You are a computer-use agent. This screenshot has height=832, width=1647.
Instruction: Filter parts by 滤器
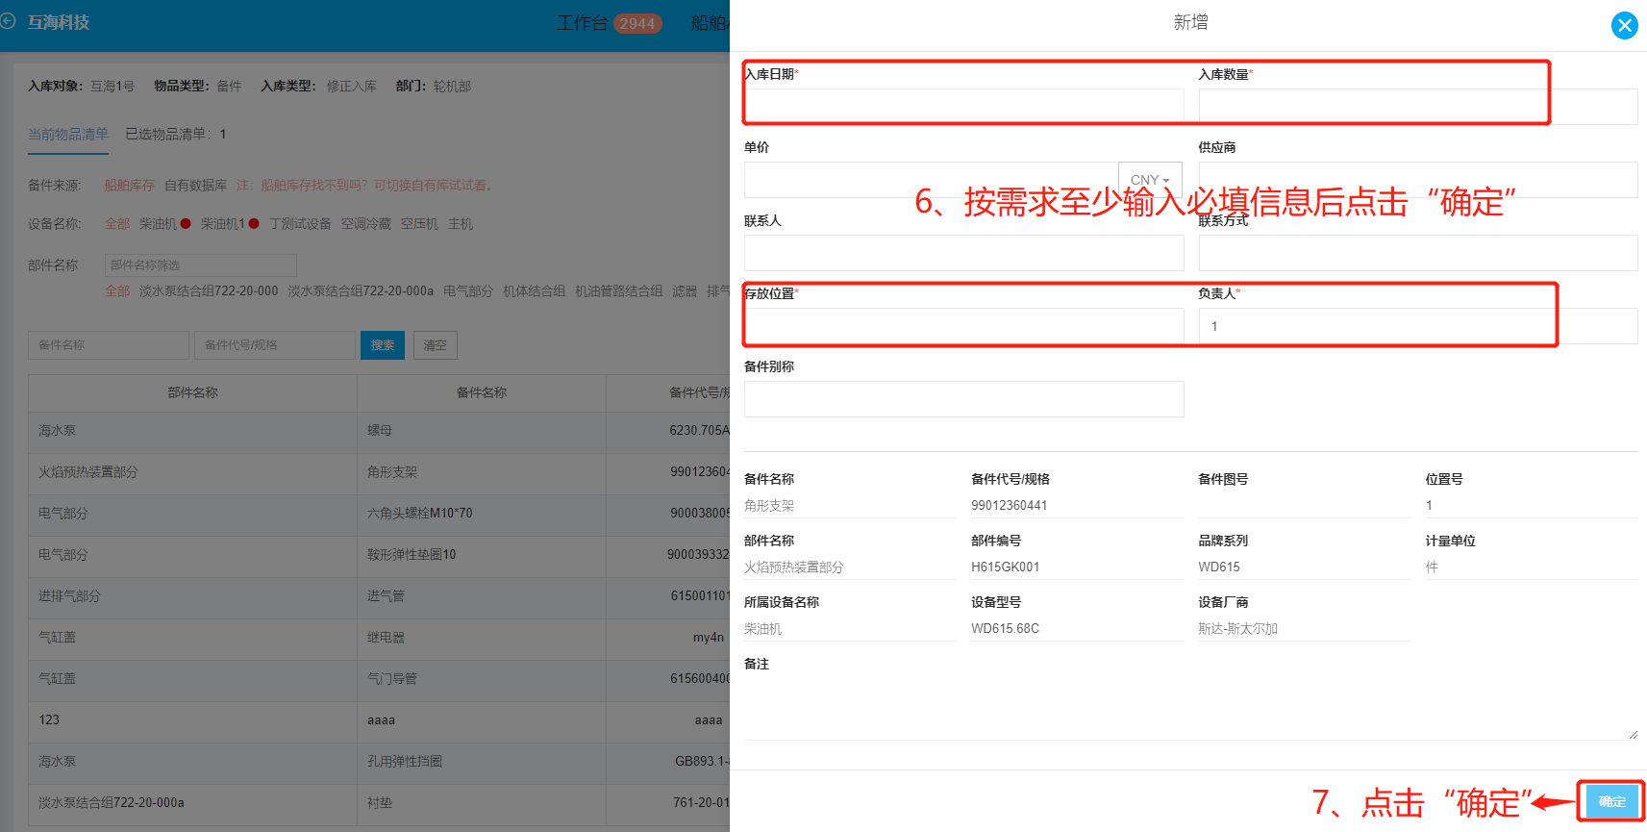(685, 290)
